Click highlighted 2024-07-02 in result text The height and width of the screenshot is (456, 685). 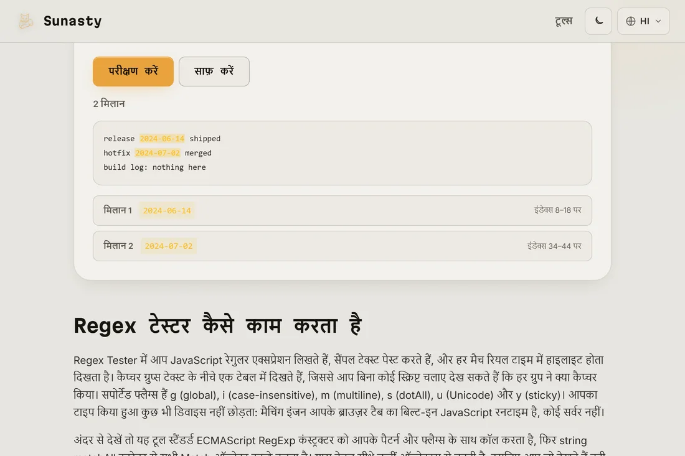click(x=158, y=153)
